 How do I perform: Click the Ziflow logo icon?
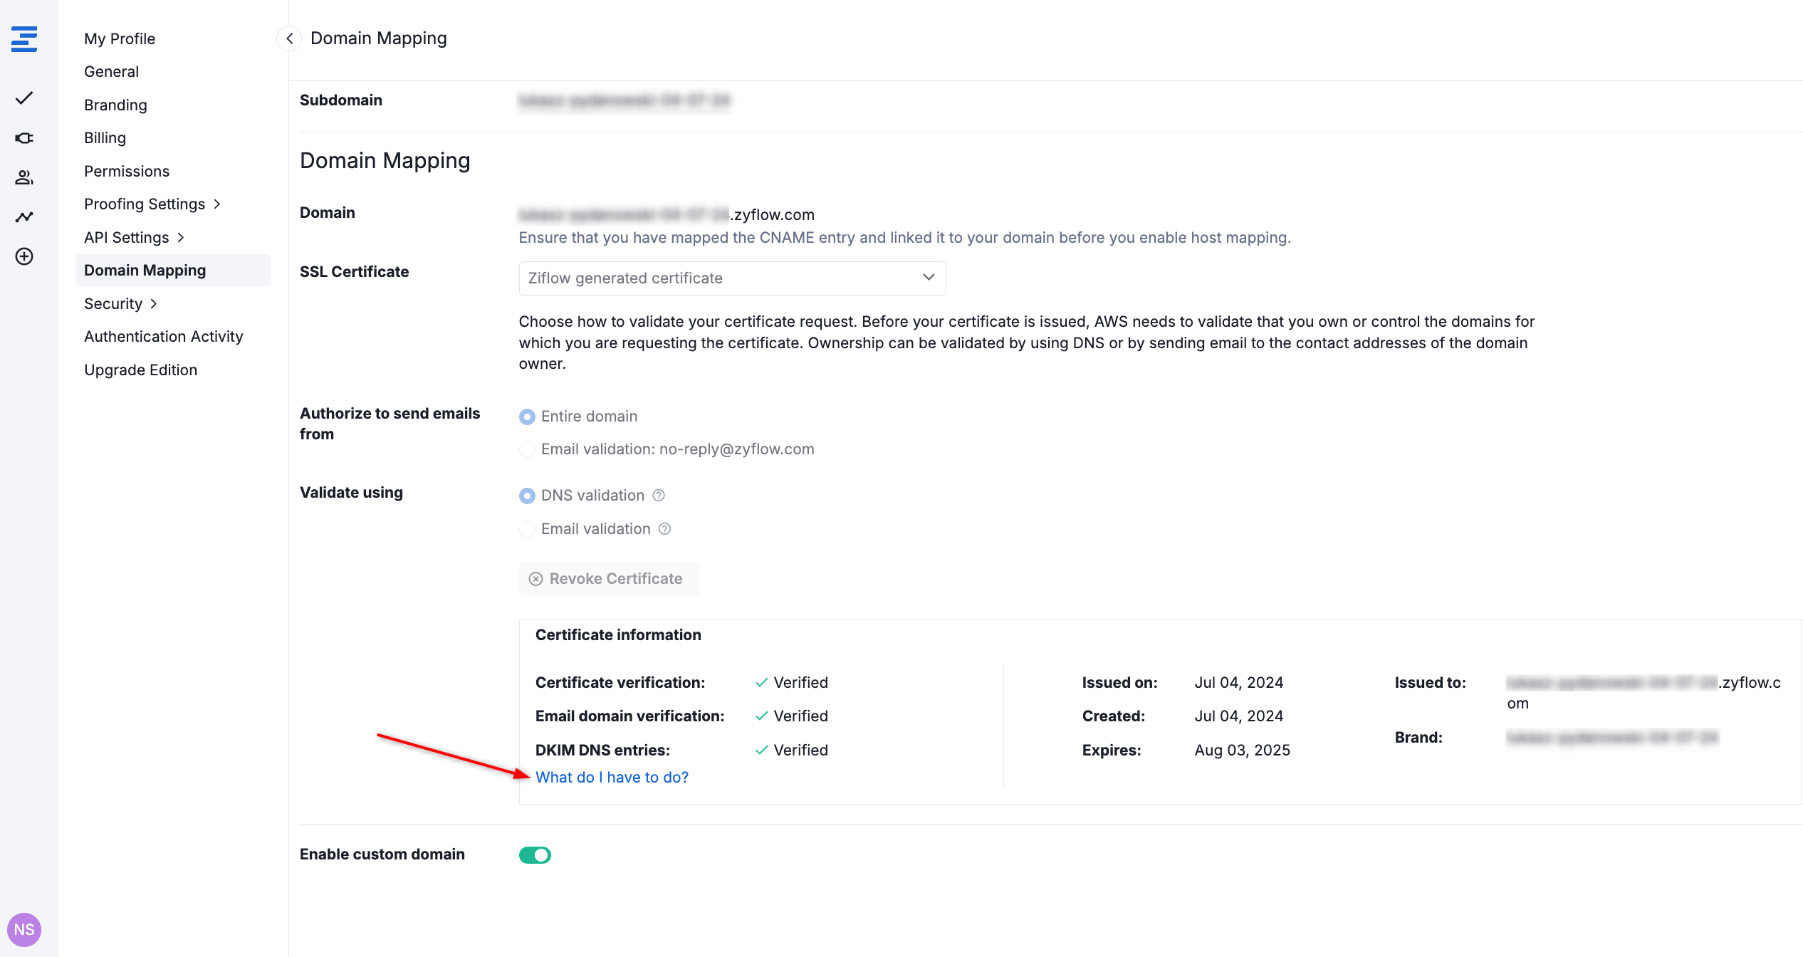pos(24,39)
